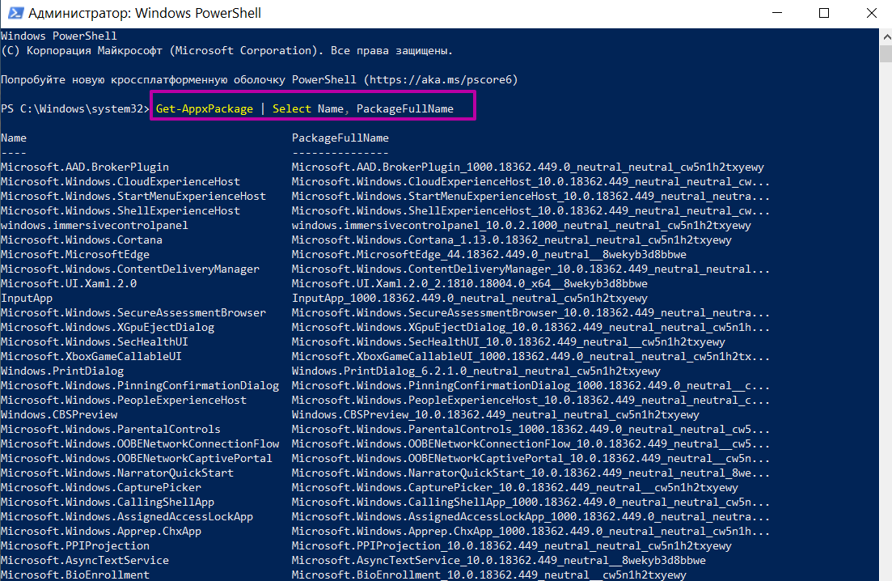Screen dimensions: 892x581
Task: Click the InputApp entry in the Name column
Action: [27, 299]
